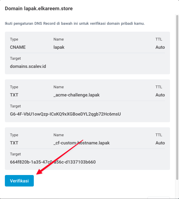This screenshot has height=199, width=179.
Task: Select the Auto TTL in CNAME record
Action: [160, 47]
